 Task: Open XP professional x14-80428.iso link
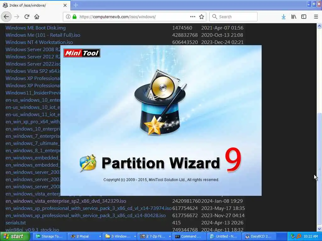click(86, 216)
